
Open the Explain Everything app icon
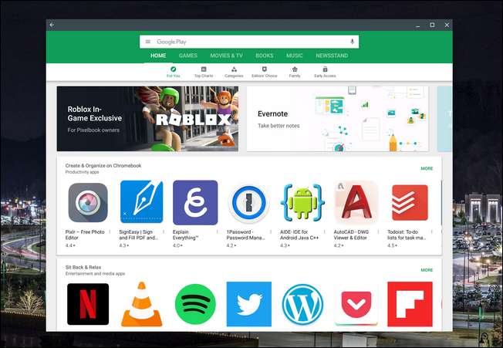coord(195,202)
